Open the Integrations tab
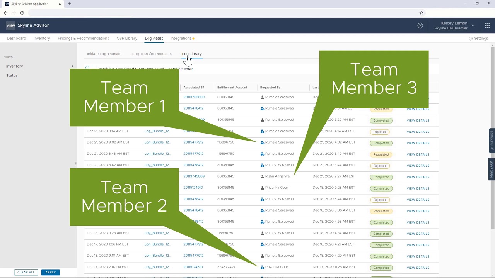The image size is (495, 278). [181, 39]
